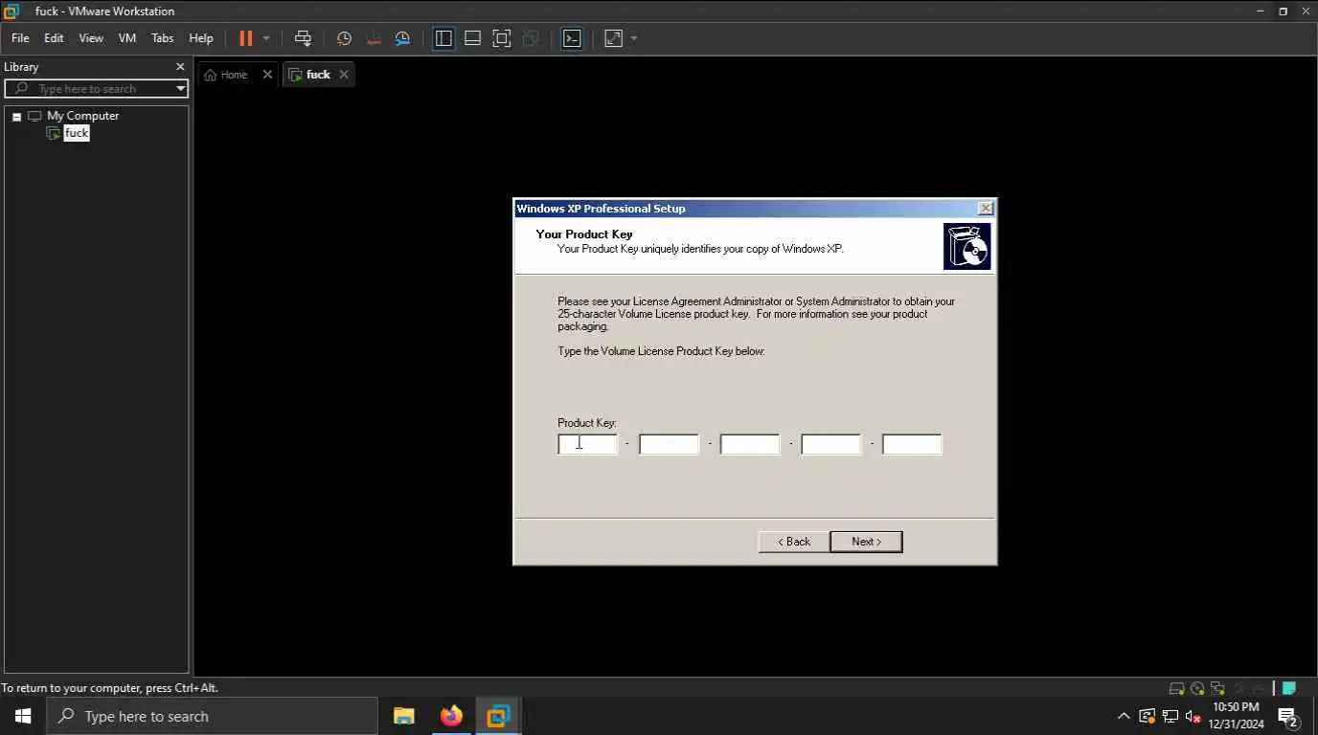1318x735 pixels.
Task: Open the clock showing 10:50 PM
Action: [x=1236, y=716]
